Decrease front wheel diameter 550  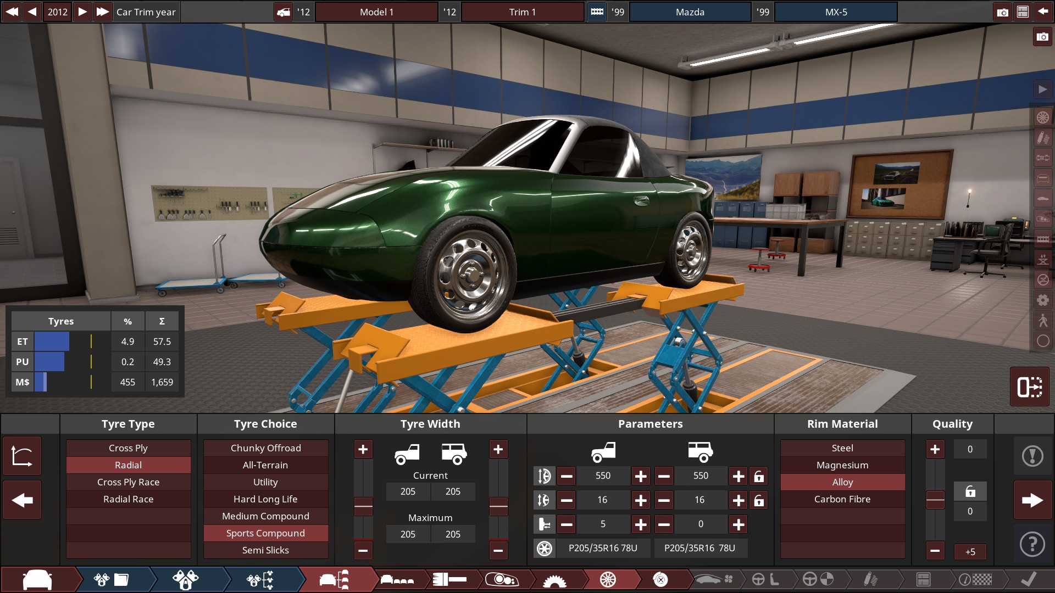(567, 476)
